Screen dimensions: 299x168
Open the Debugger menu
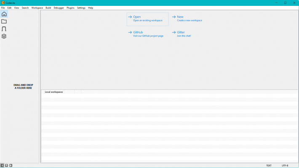[59, 8]
